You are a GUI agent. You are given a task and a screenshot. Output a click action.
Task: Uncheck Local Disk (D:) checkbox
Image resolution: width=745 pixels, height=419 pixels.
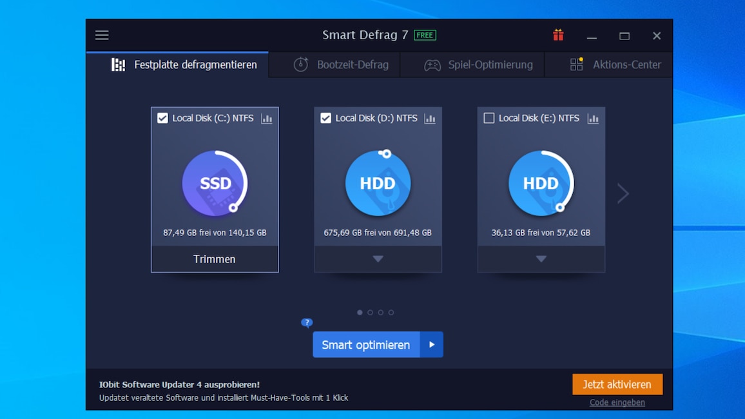[325, 119]
